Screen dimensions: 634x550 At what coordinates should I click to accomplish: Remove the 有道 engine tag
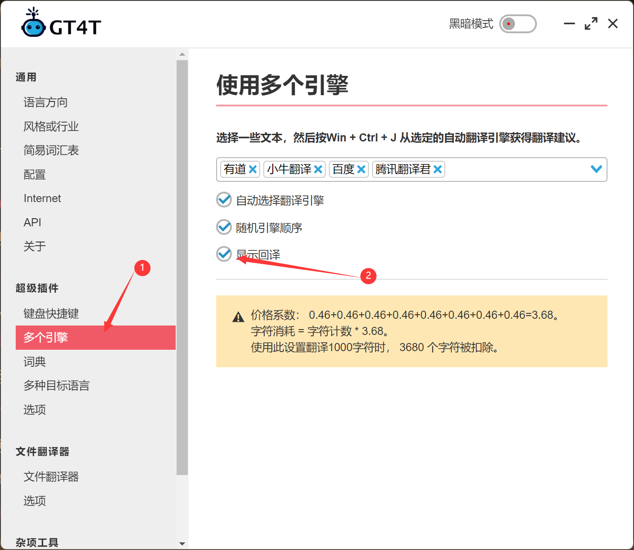point(253,169)
